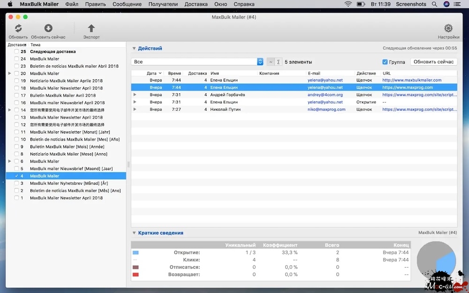Sort the table by Дата column header
This screenshot has height=293, width=469.
tap(151, 73)
